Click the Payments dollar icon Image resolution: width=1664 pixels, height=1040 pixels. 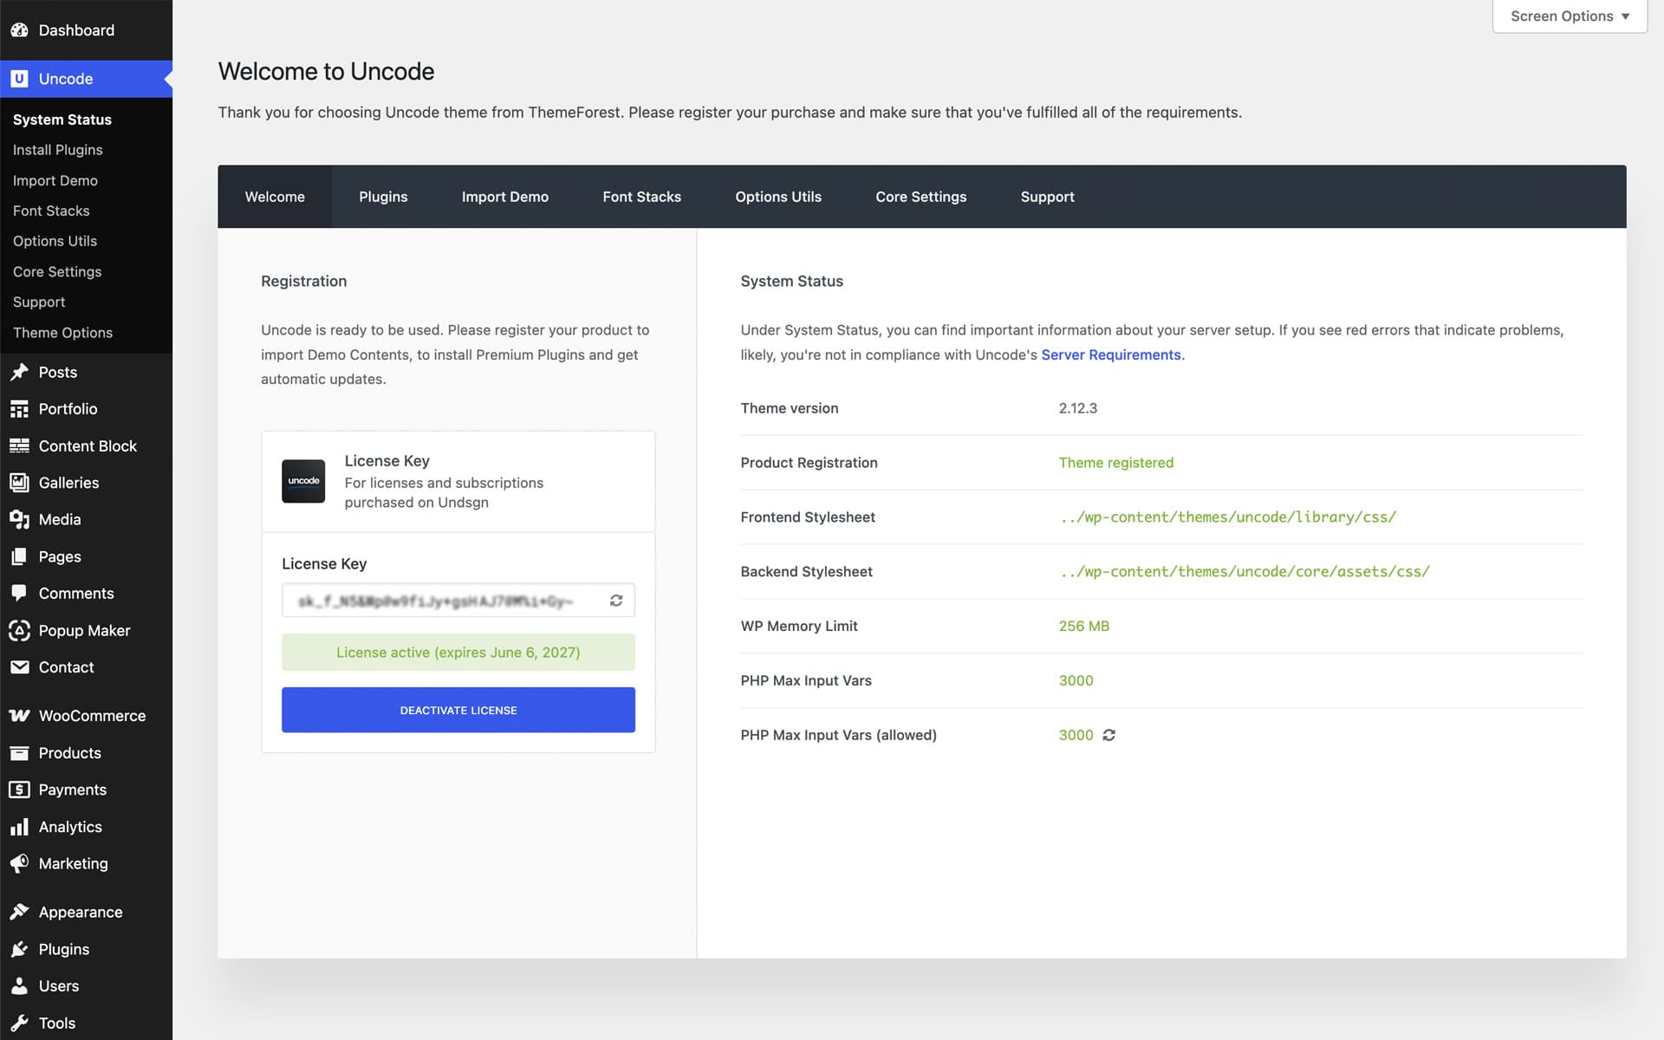[19, 790]
